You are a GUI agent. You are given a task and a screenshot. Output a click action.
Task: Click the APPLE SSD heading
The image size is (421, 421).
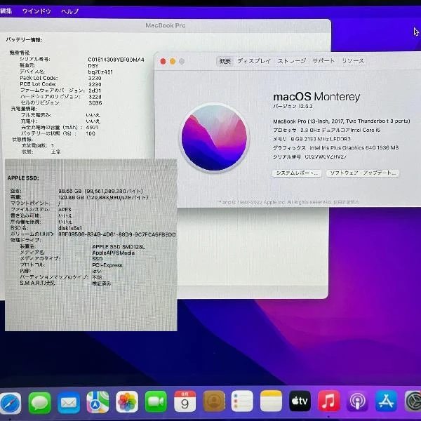click(x=23, y=178)
